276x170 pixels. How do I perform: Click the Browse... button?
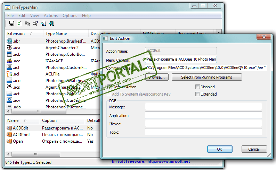pyautogui.click(x=157, y=77)
